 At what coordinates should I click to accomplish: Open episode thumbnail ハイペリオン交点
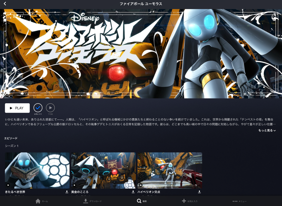click(170, 170)
